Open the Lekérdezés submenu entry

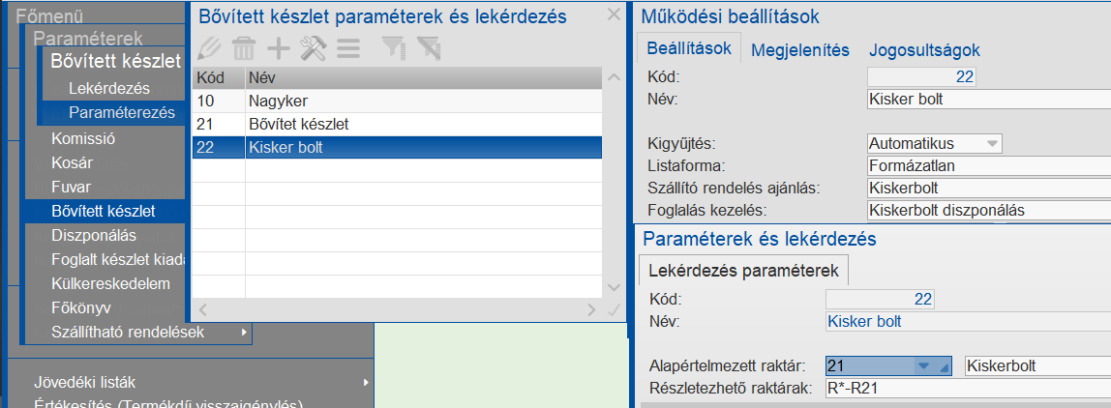click(109, 88)
